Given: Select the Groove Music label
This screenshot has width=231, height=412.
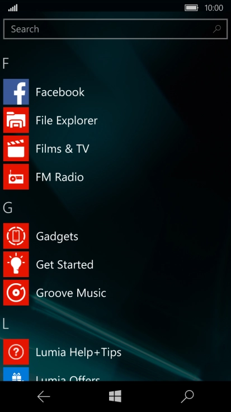Looking at the screenshot, I should (x=71, y=293).
